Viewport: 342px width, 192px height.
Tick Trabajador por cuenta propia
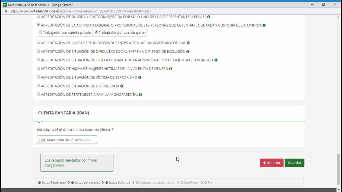40,32
